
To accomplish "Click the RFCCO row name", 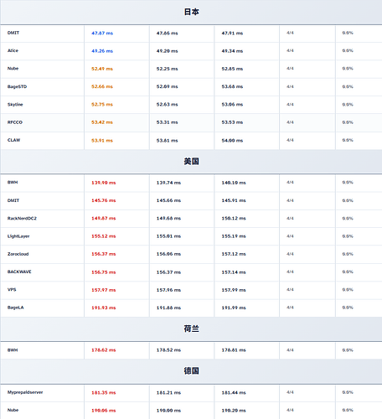I will pos(15,122).
